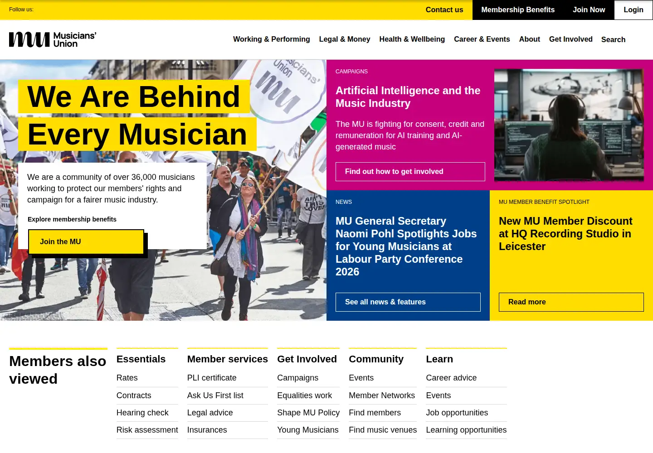Open the Contact us link
The width and height of the screenshot is (653, 453).
(x=444, y=10)
